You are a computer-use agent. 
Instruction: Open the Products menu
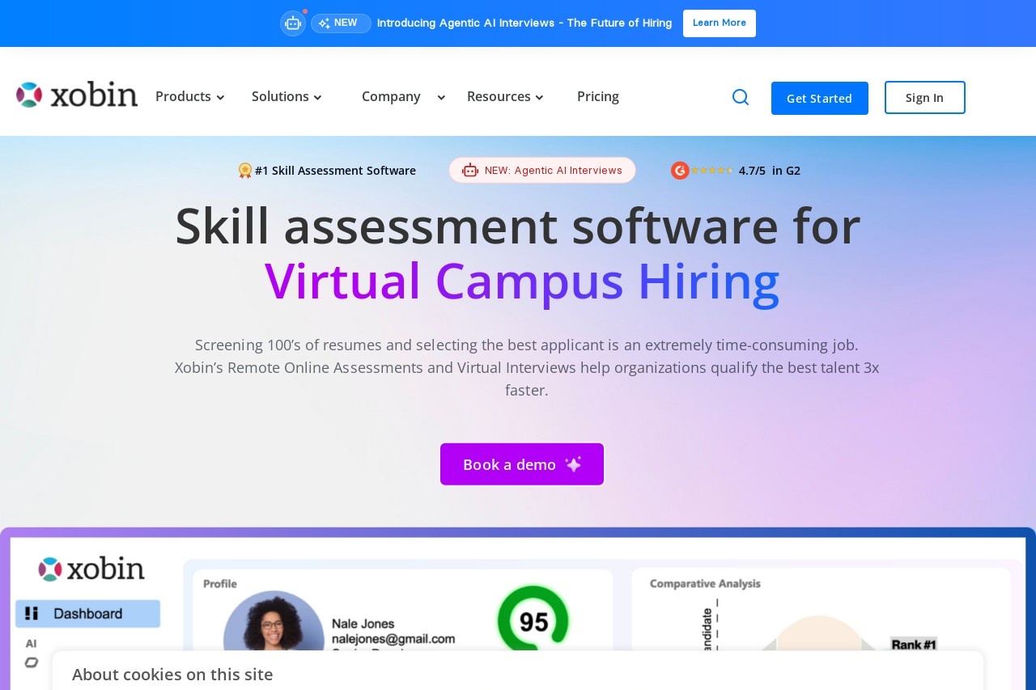(183, 96)
